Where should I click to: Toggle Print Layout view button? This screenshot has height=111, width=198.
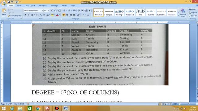tap(160, 104)
